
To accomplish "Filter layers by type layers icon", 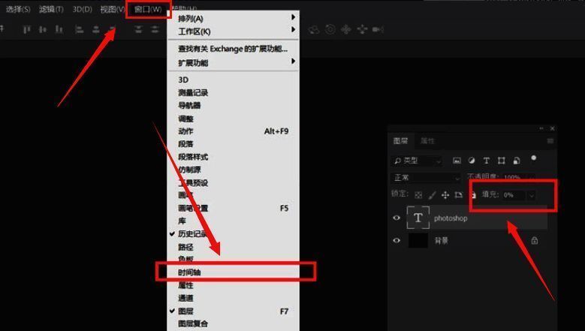I will pyautogui.click(x=486, y=161).
